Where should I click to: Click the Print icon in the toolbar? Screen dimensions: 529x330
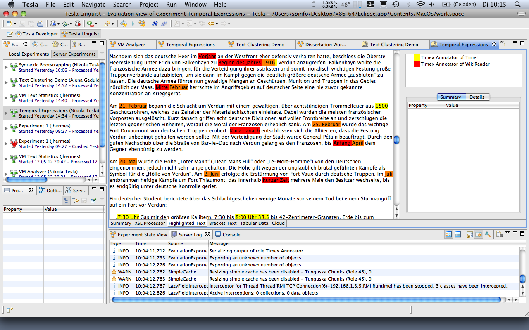click(40, 24)
